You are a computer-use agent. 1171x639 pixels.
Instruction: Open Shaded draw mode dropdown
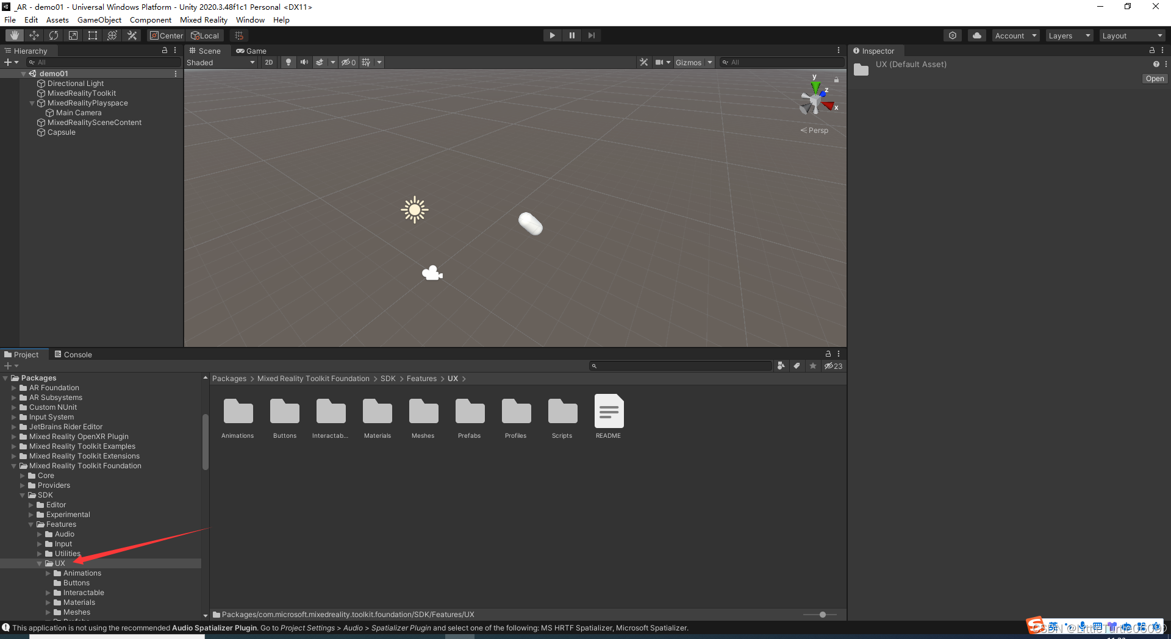pyautogui.click(x=221, y=62)
